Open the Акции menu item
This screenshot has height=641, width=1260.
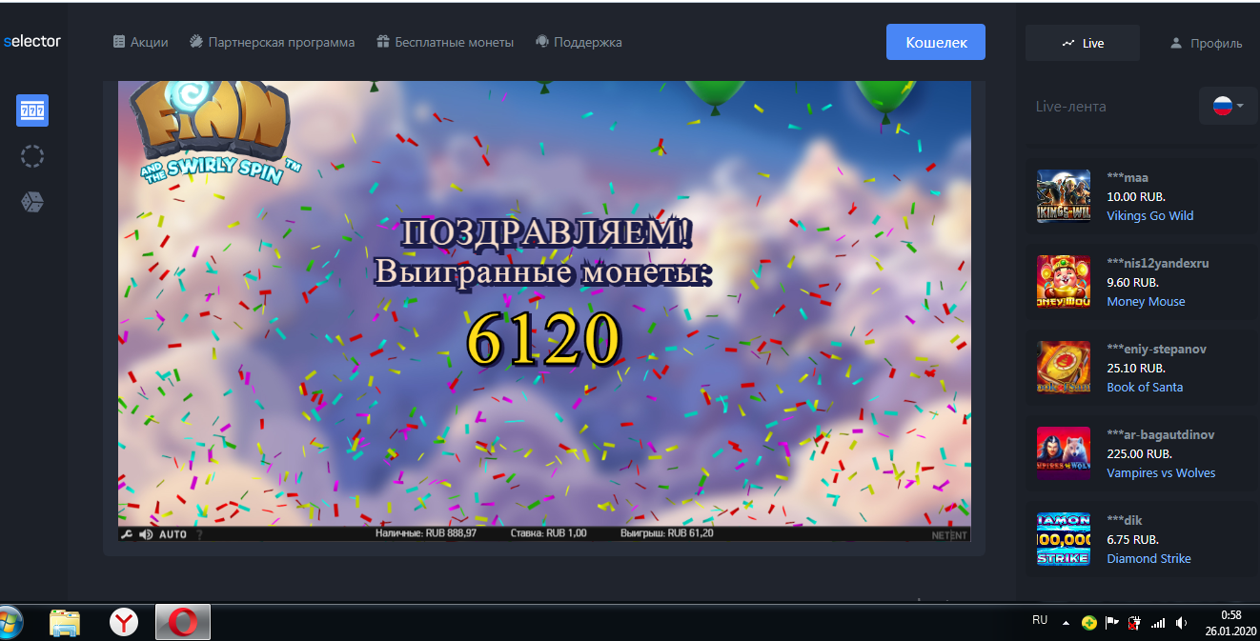pos(140,42)
